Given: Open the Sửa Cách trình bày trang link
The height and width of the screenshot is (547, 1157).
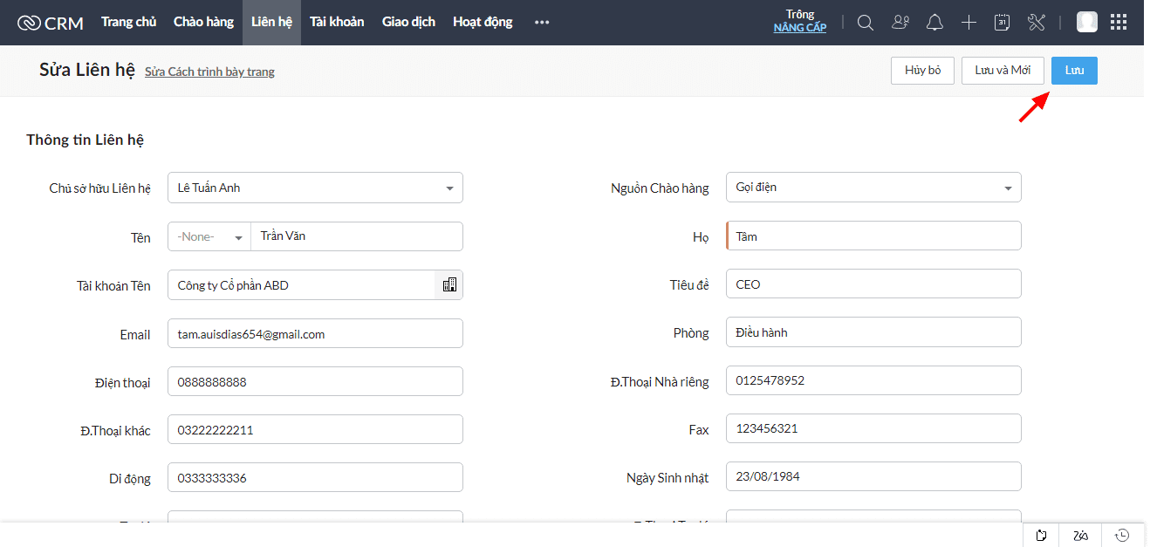Looking at the screenshot, I should click(209, 72).
